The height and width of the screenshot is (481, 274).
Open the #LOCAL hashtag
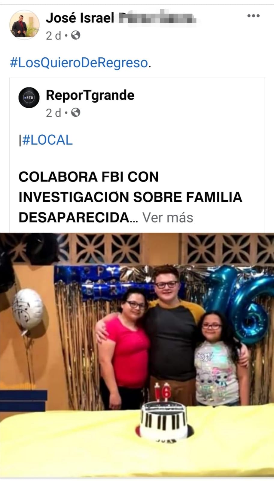[47, 140]
